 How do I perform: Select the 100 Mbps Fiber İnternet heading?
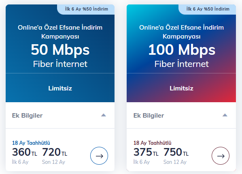(182, 56)
